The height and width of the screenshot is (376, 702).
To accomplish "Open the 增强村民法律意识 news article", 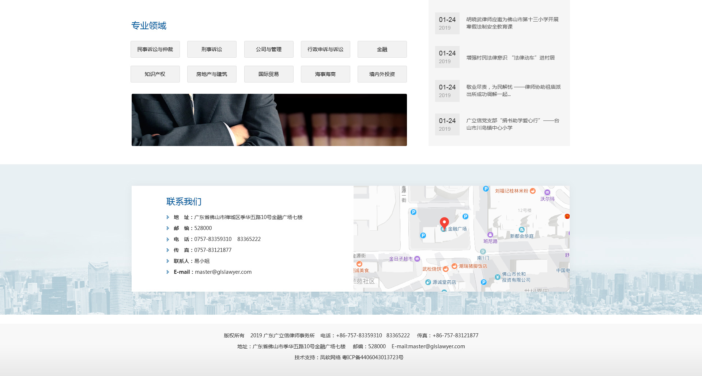I will 510,58.
